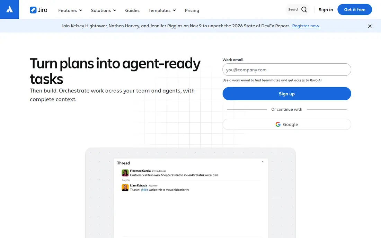
Task: Click the Atlassian logo icon
Action: (9, 9)
